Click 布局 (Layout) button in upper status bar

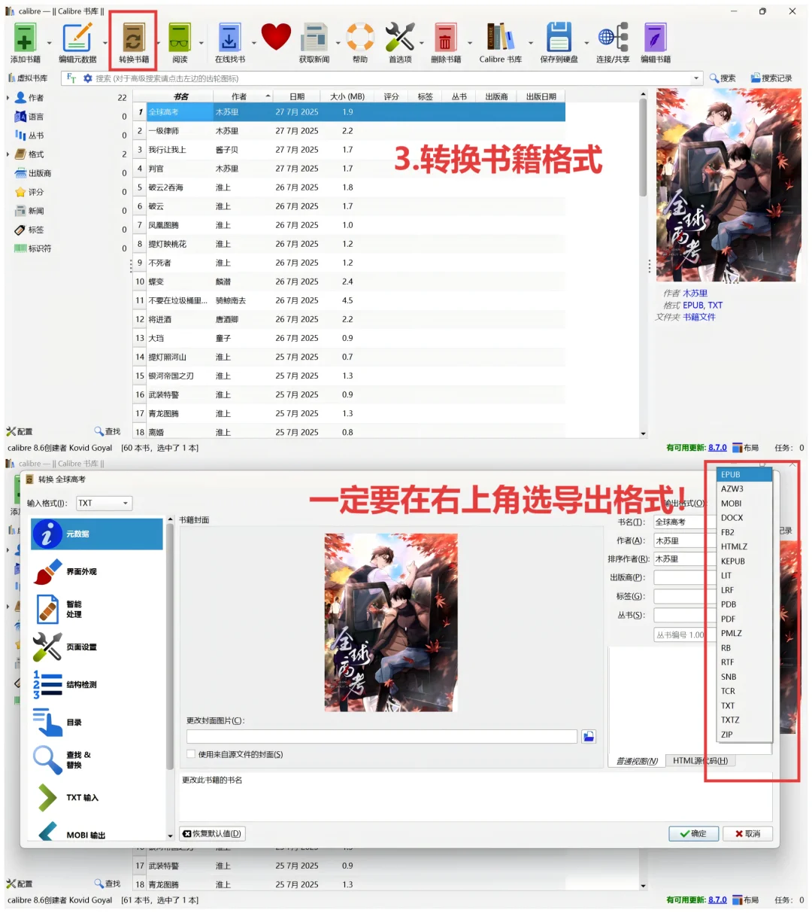pyautogui.click(x=746, y=448)
